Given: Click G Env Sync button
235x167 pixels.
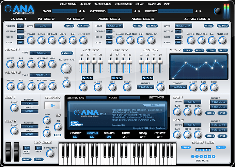Looking at the screenshot, I should click(x=188, y=50).
